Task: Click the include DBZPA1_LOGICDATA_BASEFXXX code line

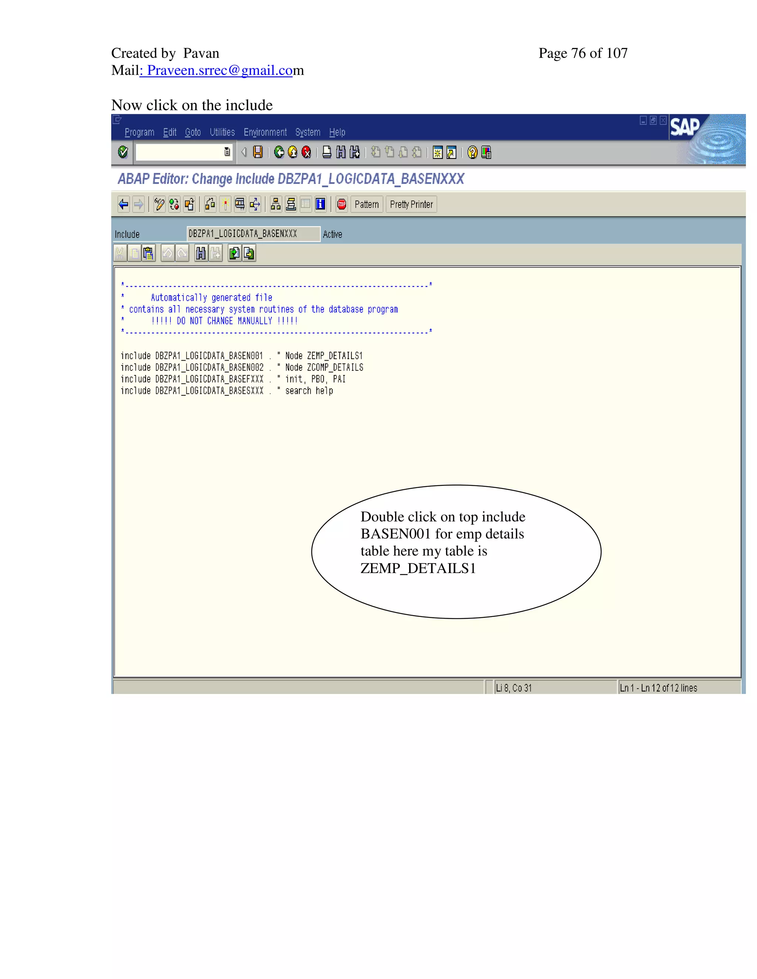Action: pos(233,379)
